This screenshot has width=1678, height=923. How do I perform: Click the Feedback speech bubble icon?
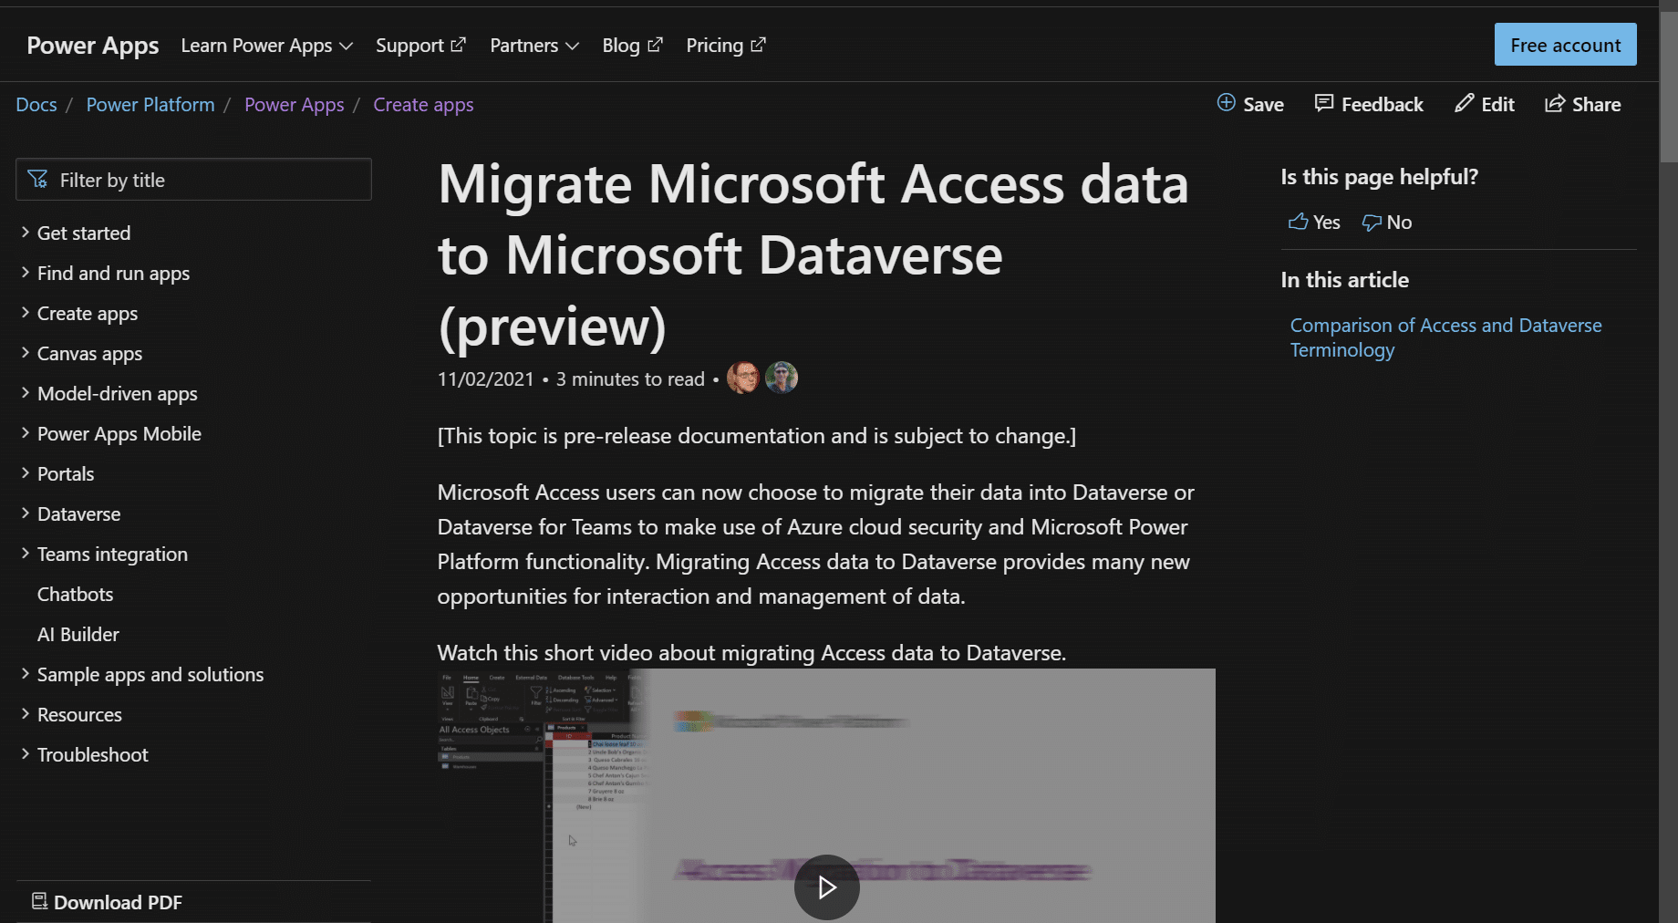[x=1324, y=103]
